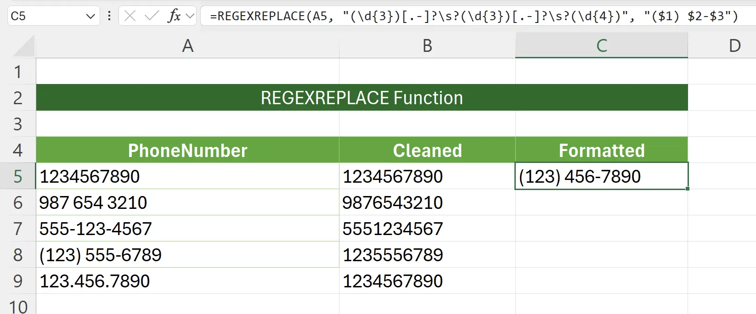Screen dimensions: 756x314
Task: Select Cleaned cell 9876543210
Action: point(427,202)
